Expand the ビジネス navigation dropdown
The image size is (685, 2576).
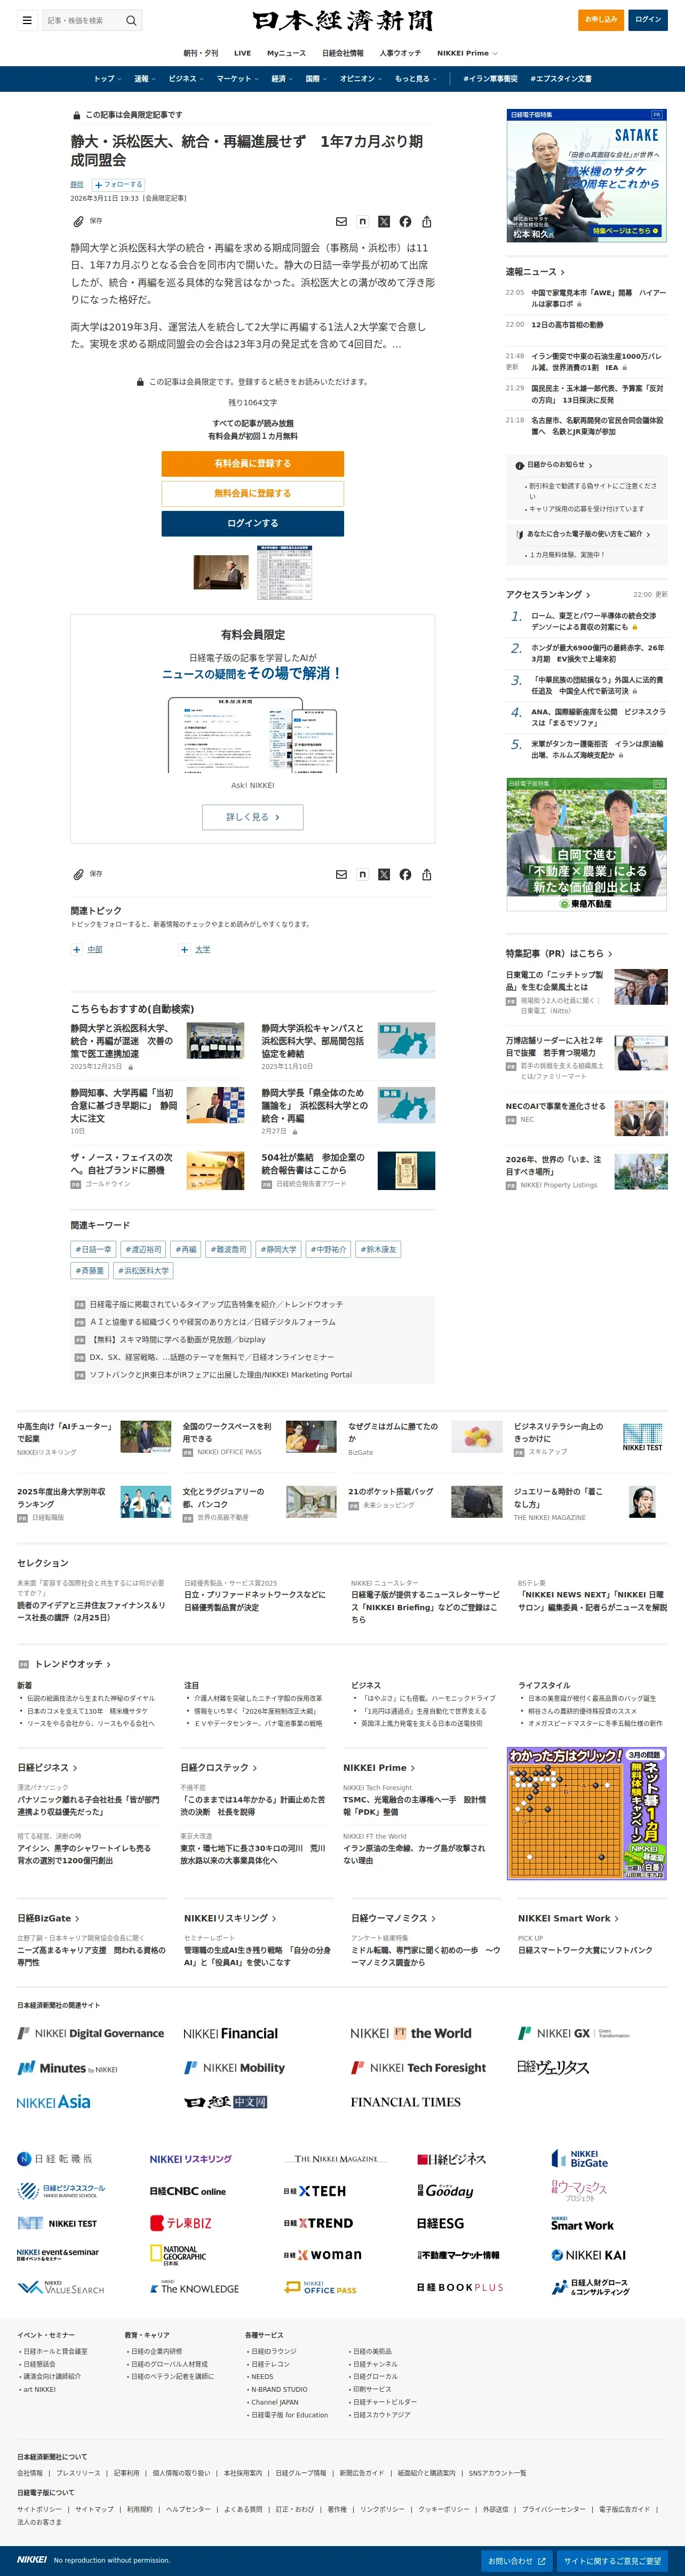[x=186, y=79]
